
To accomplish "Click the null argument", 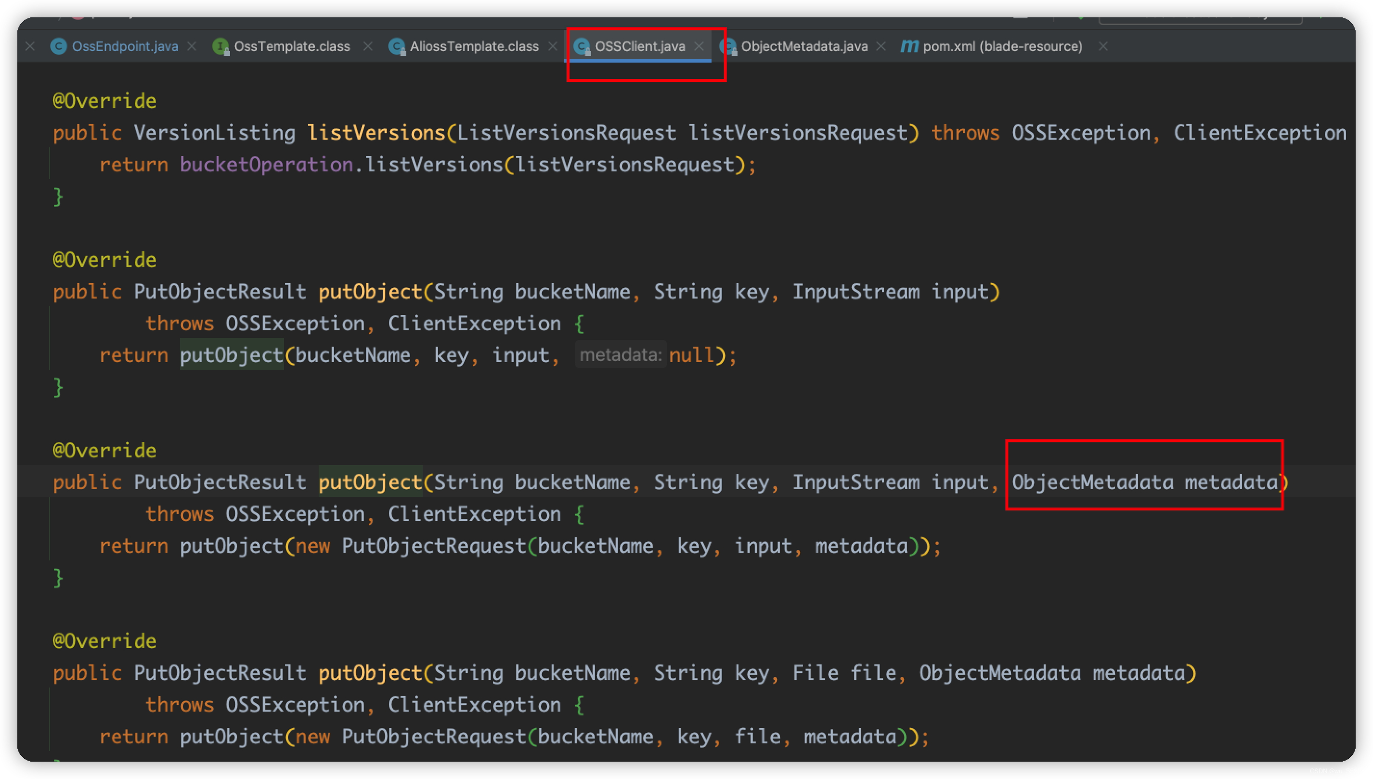I will click(692, 355).
